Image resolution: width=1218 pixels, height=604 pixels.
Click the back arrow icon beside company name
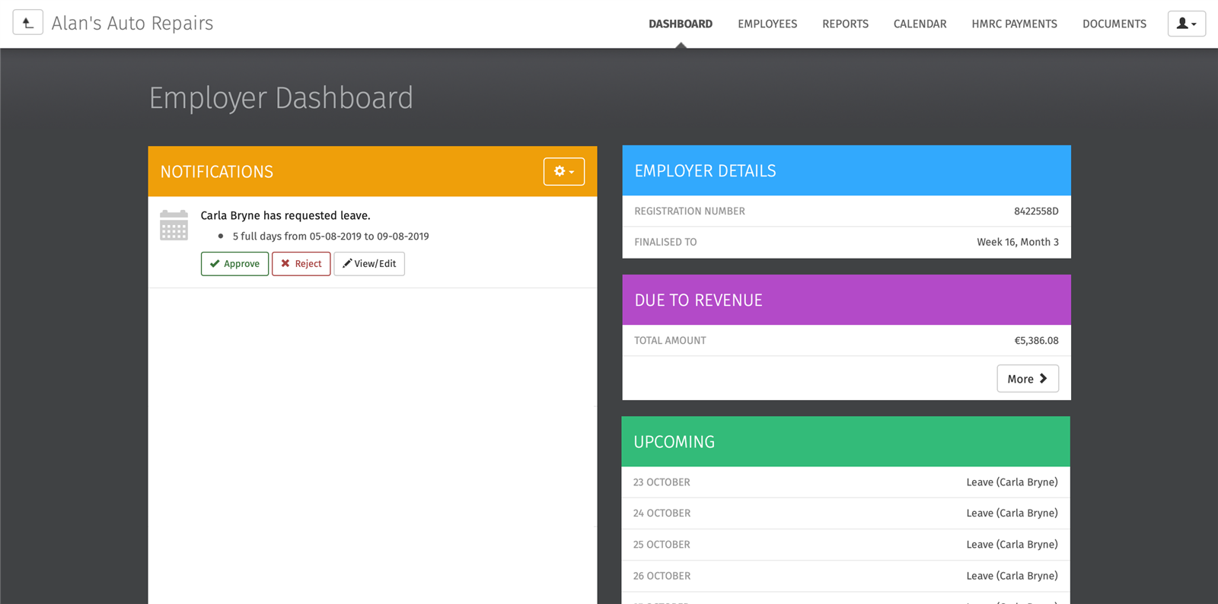coord(28,23)
